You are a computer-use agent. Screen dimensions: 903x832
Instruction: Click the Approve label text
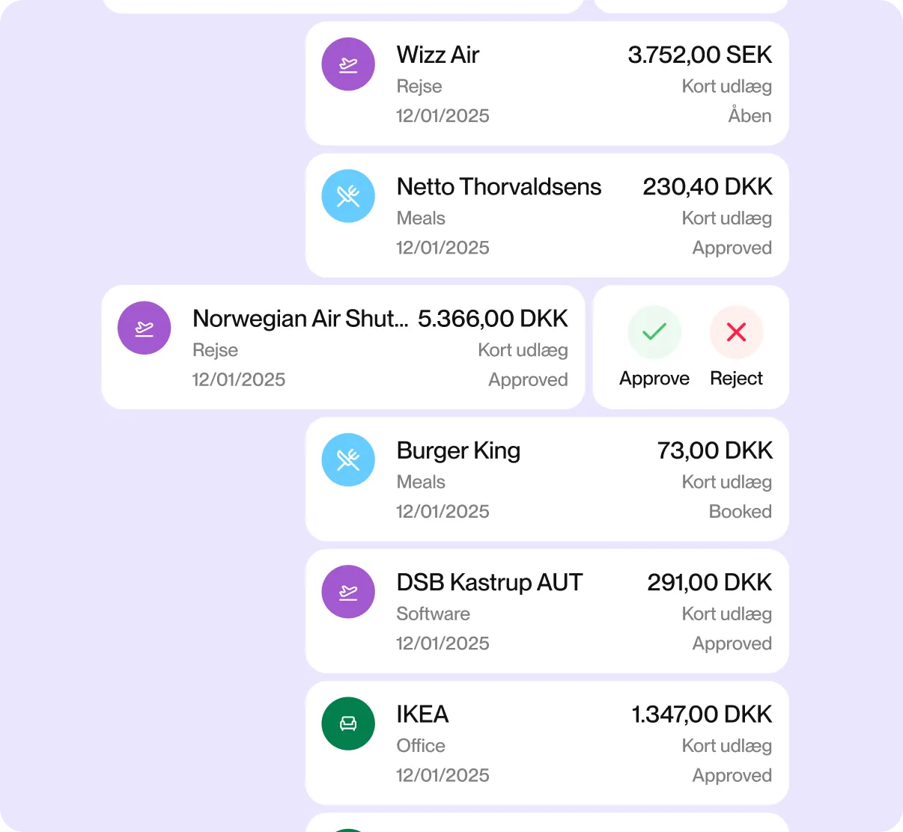tap(654, 379)
